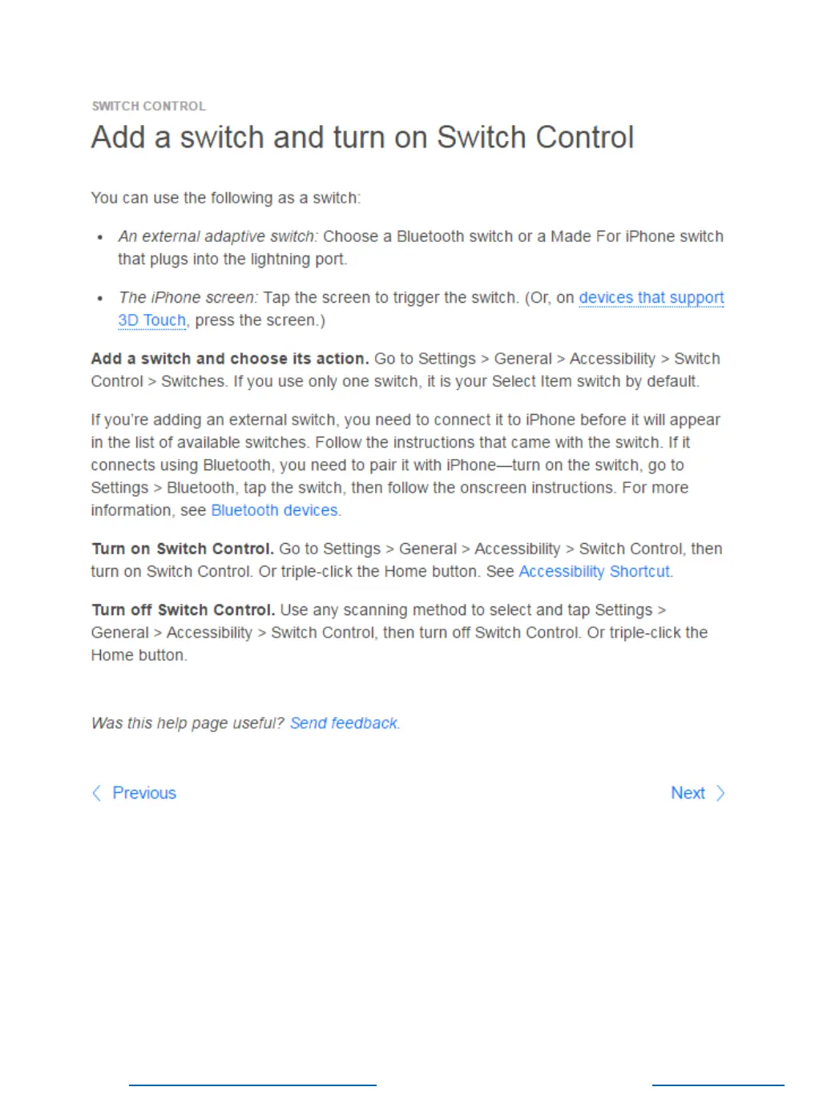The image size is (819, 1107).
Task: Click the 'Add a switch and turn on Switch Control' heading
Action: tap(362, 137)
